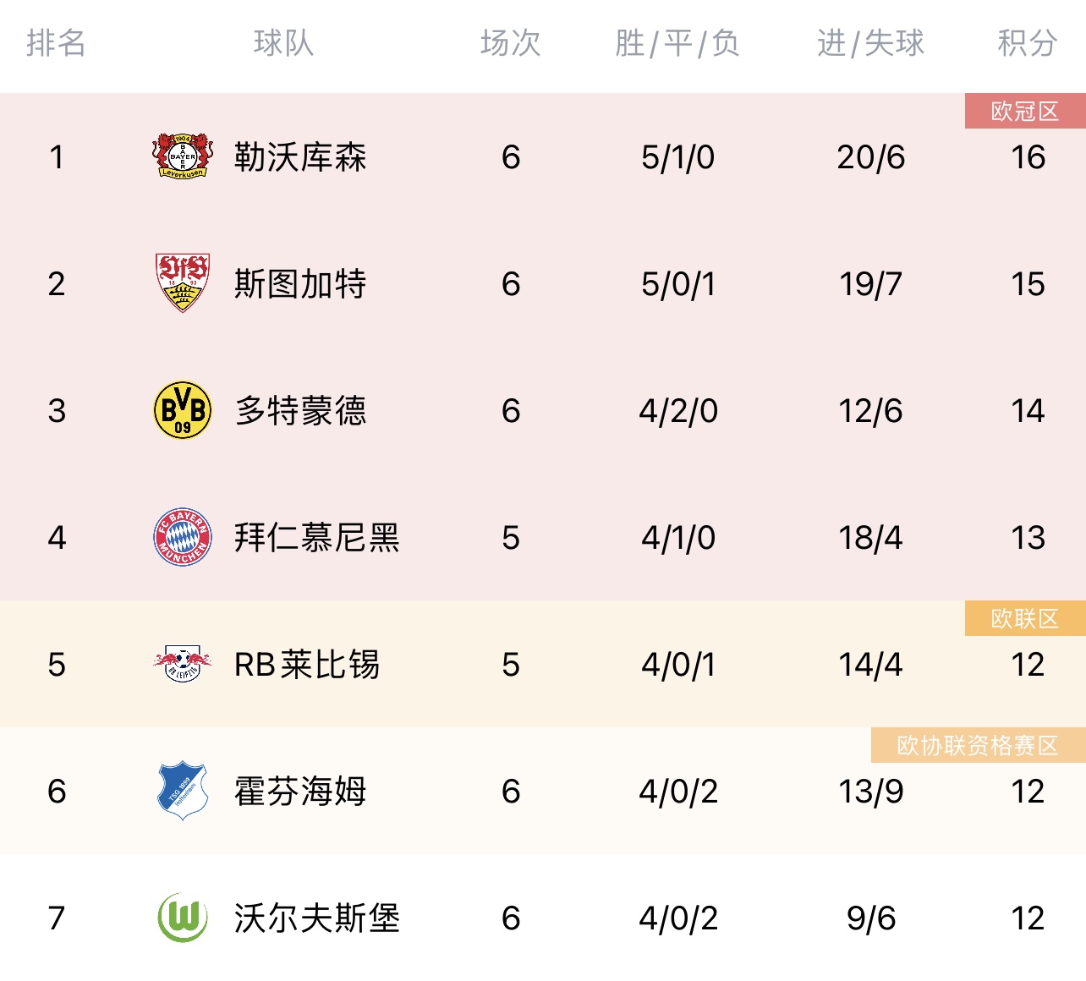Click the 排名 column header
The height and width of the screenshot is (981, 1086).
point(57,42)
